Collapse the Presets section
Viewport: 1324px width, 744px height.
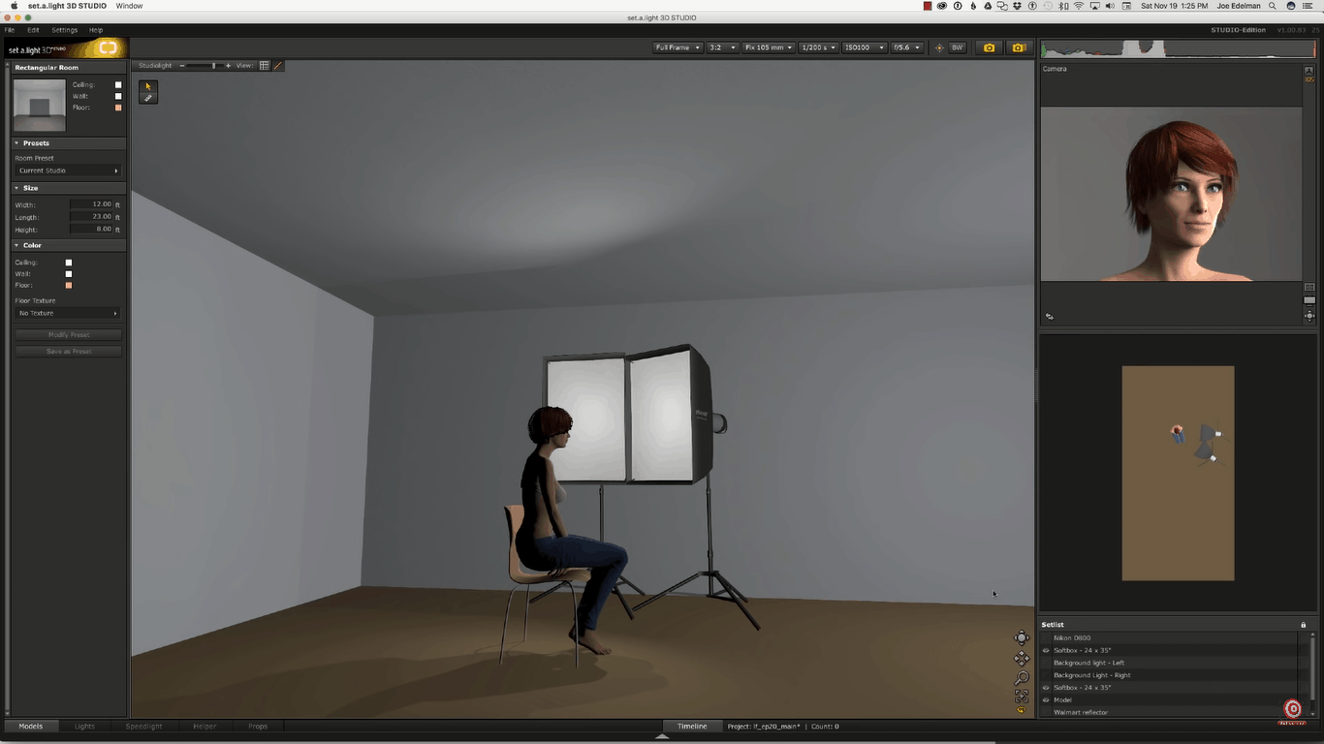coord(16,143)
